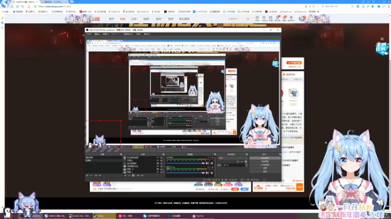The width and height of the screenshot is (391, 219).
Task: Adjust desktop audio volume slider
Action: tap(186, 164)
